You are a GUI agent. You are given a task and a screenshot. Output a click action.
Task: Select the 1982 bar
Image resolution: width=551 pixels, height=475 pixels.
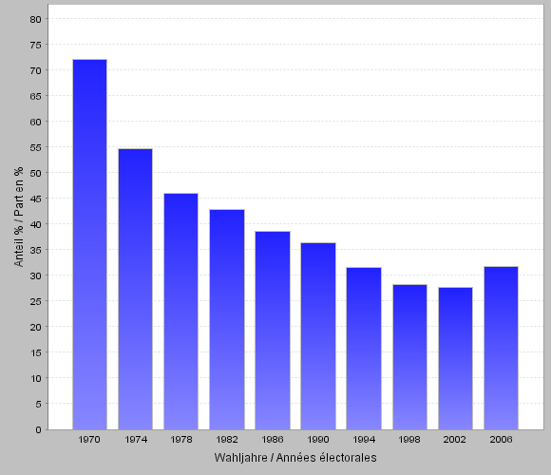coord(227,319)
